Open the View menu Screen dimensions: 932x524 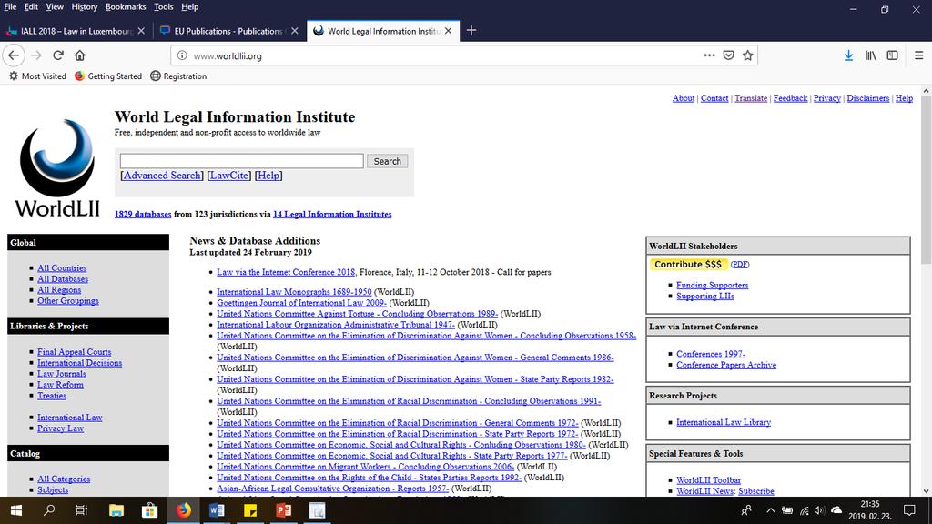[54, 6]
